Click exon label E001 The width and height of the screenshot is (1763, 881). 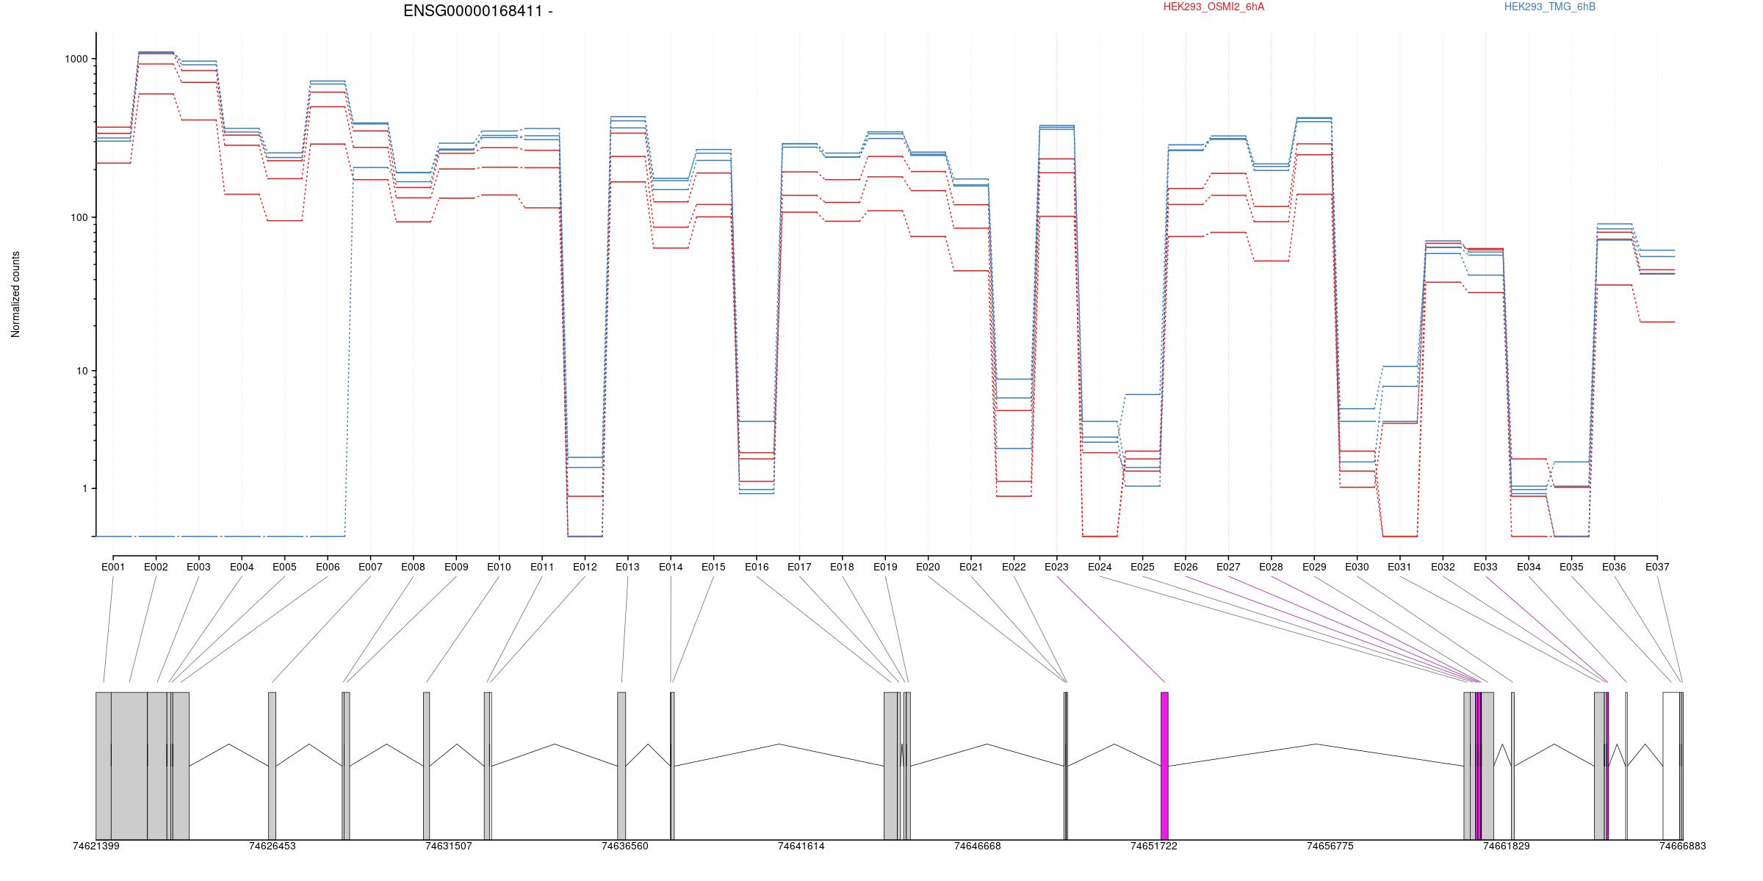click(x=113, y=567)
